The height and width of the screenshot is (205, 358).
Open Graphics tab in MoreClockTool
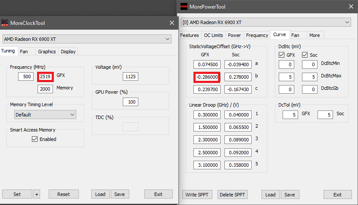coord(47,52)
